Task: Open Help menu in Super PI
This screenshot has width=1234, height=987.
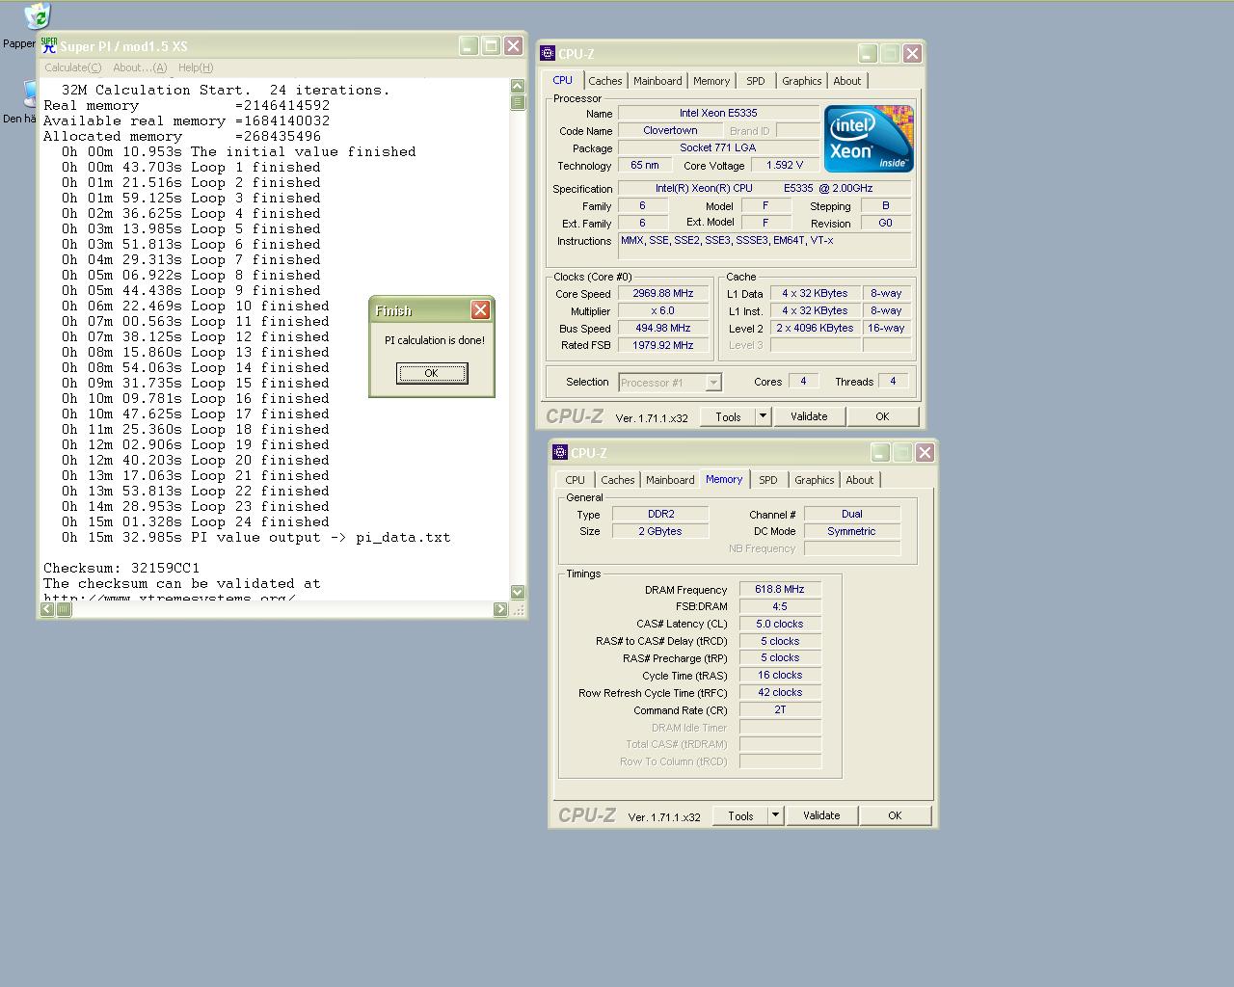Action: [196, 67]
